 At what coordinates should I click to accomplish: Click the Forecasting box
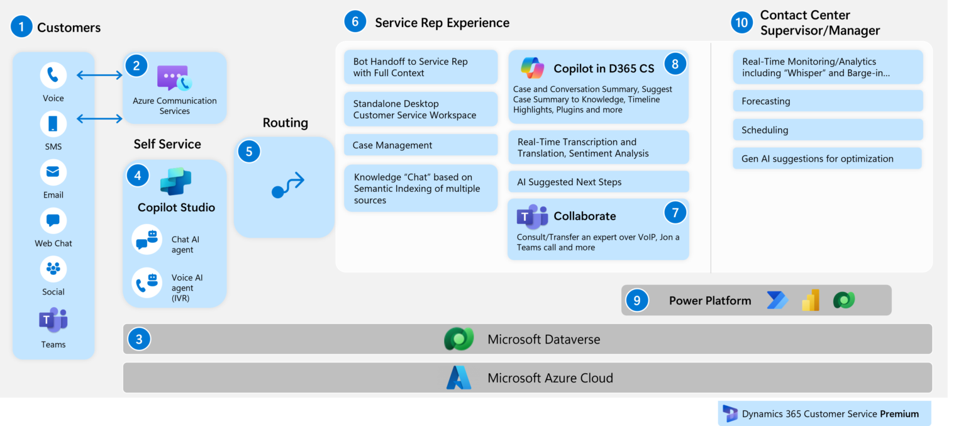827,101
